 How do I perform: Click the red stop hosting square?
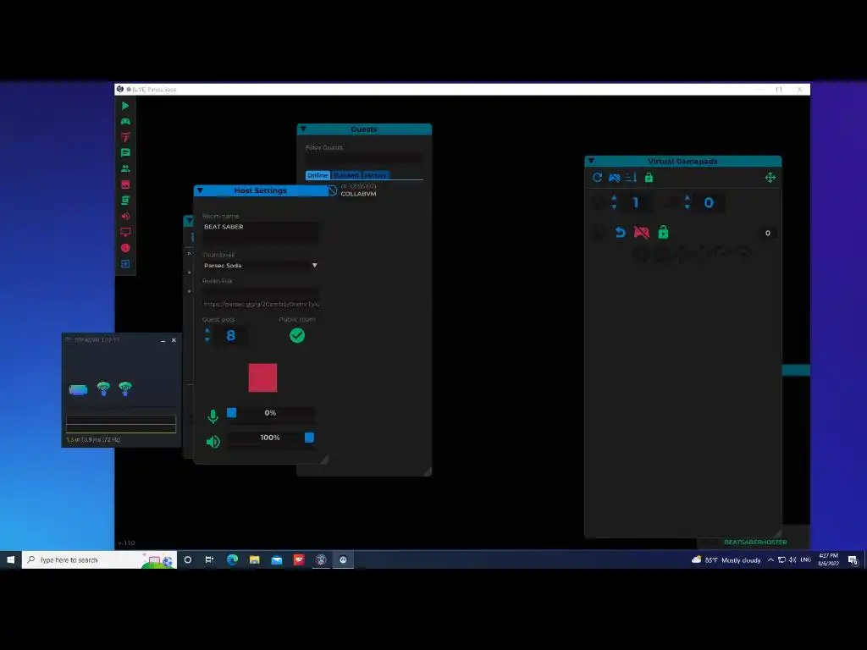[262, 378]
